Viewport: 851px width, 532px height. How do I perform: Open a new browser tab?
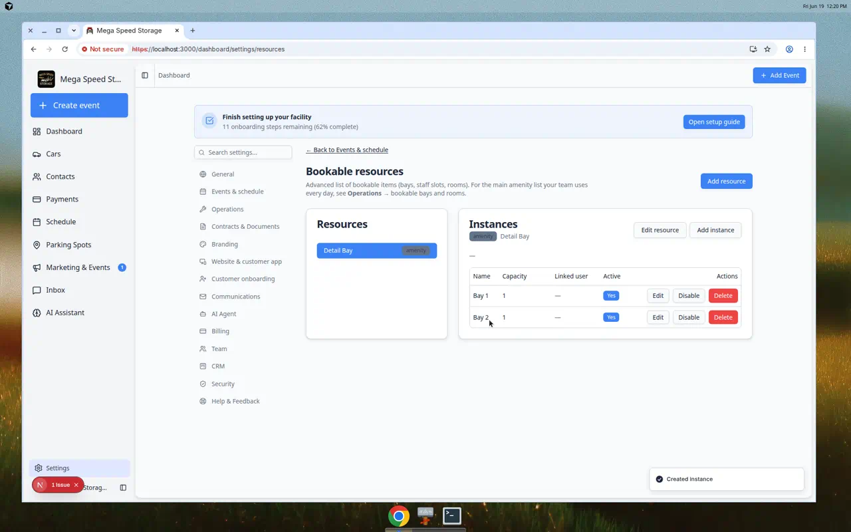[x=193, y=31]
